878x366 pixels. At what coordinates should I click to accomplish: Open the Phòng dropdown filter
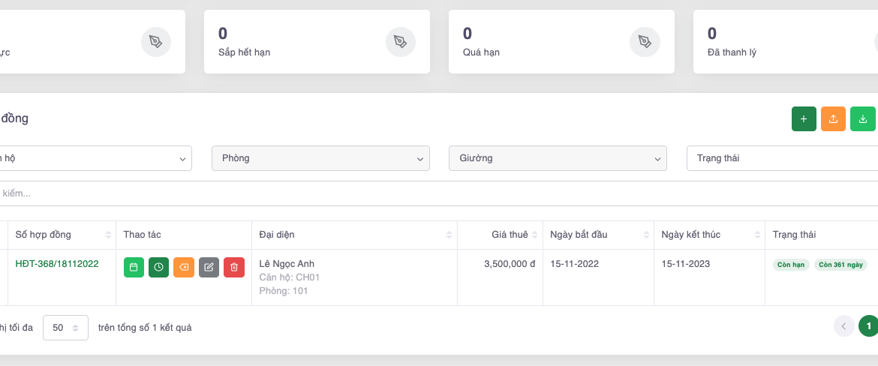320,158
